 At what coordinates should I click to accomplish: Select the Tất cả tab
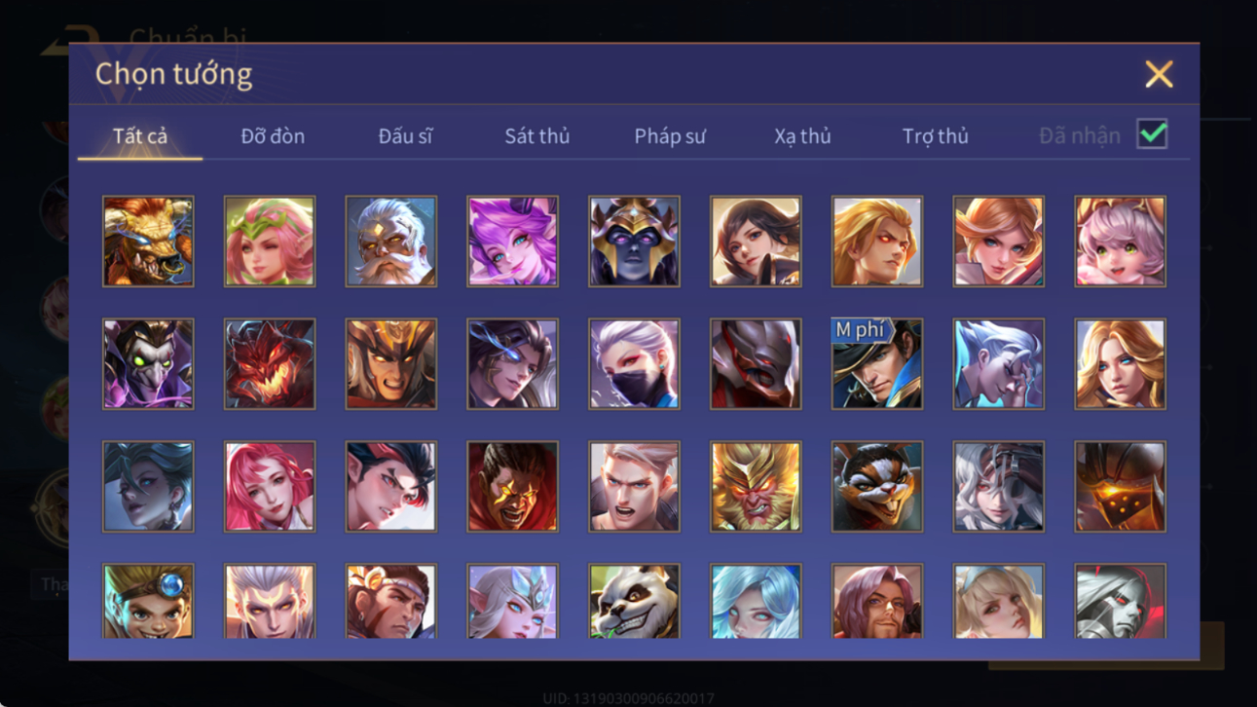tap(140, 136)
